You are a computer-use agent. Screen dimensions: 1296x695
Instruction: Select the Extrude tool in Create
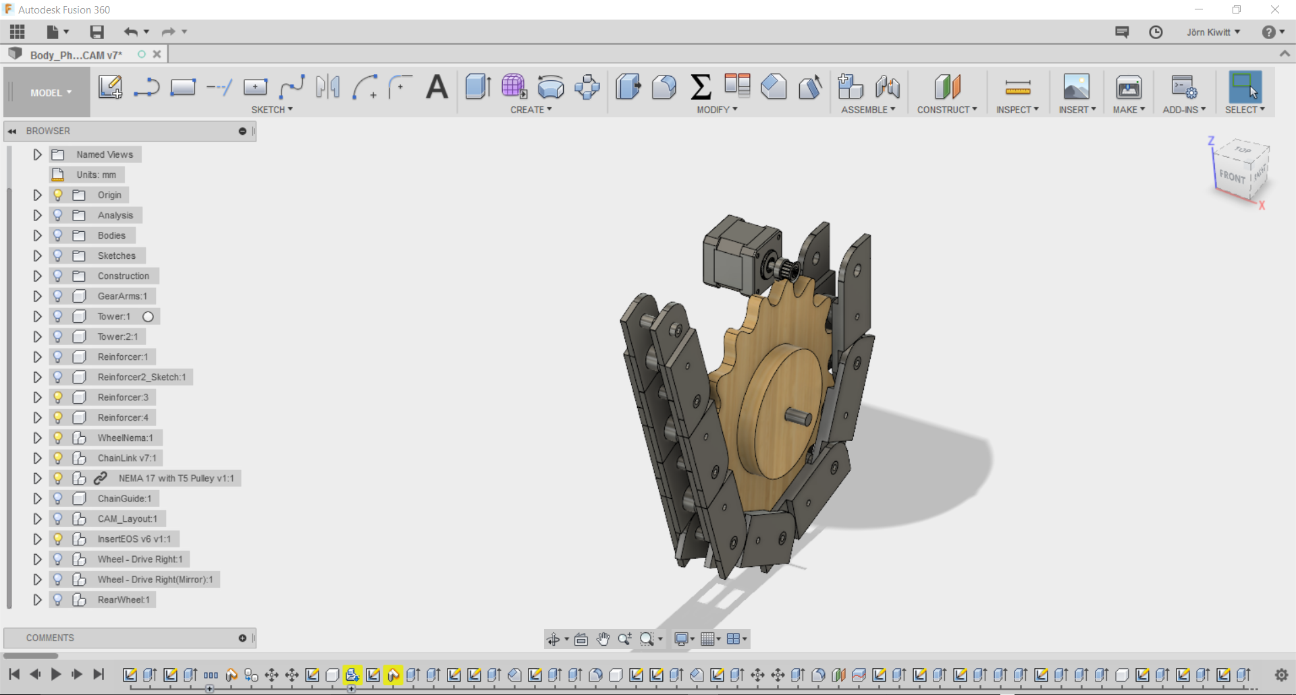(x=478, y=87)
